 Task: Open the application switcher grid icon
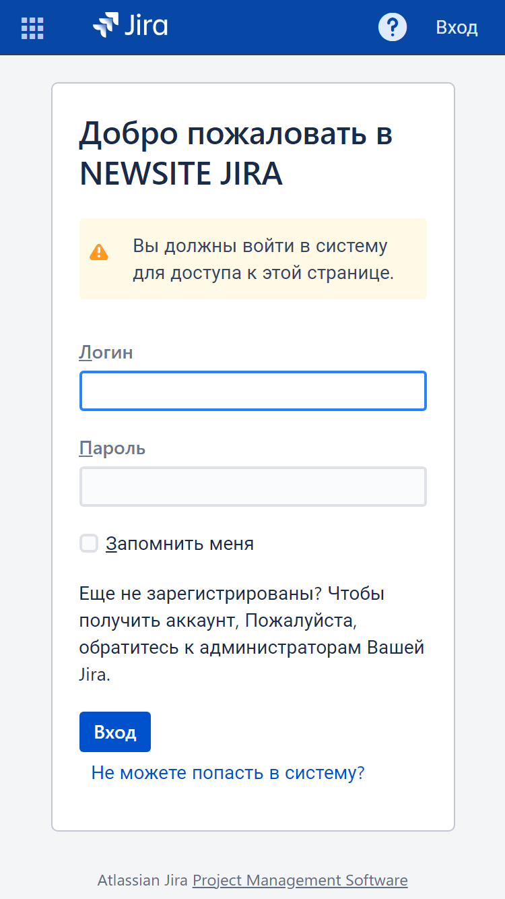[32, 28]
